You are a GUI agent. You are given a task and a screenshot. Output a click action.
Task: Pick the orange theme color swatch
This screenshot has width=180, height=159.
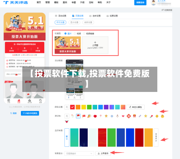point(78,107)
